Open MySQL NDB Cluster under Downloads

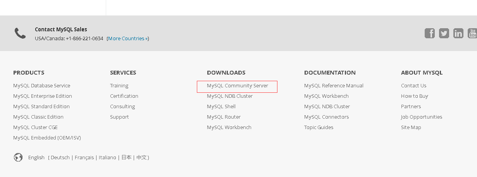click(x=230, y=96)
